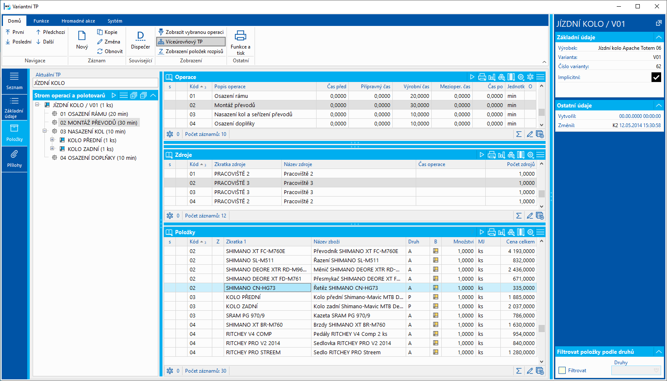667x381 pixels.
Task: Click the Položky table vertical scrollbar thumb
Action: (541, 328)
